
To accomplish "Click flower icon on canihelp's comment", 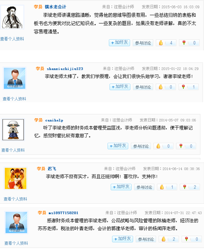I will (181, 146).
